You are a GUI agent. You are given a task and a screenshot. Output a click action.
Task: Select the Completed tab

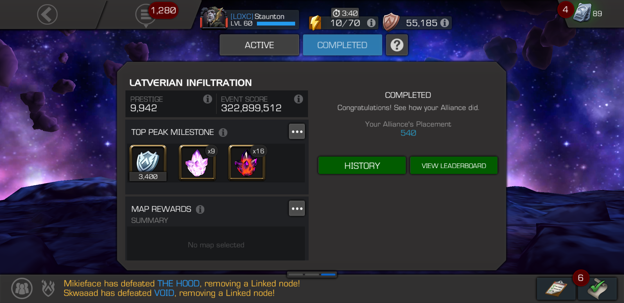342,45
